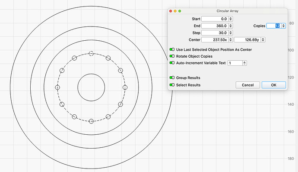Viewport: 298px width, 172px height.
Task: Click the Center X coordinate field
Action: 215,40
